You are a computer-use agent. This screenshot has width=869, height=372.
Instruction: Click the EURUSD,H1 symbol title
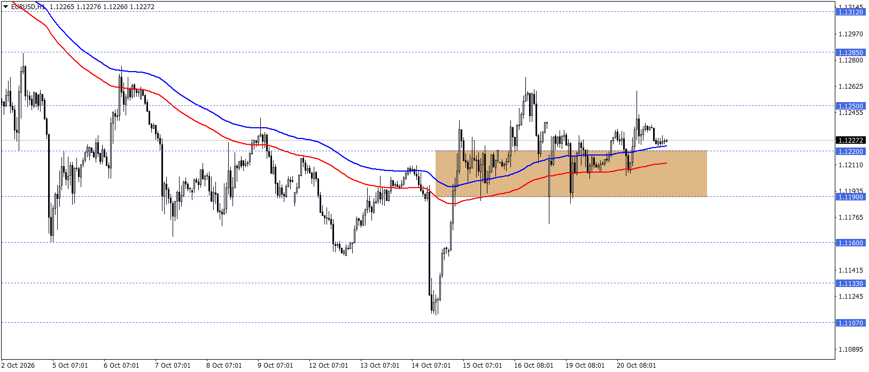(x=28, y=7)
